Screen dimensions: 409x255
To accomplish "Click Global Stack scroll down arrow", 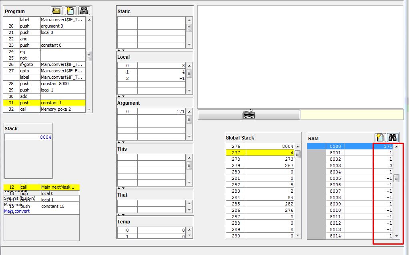I will (x=298, y=236).
